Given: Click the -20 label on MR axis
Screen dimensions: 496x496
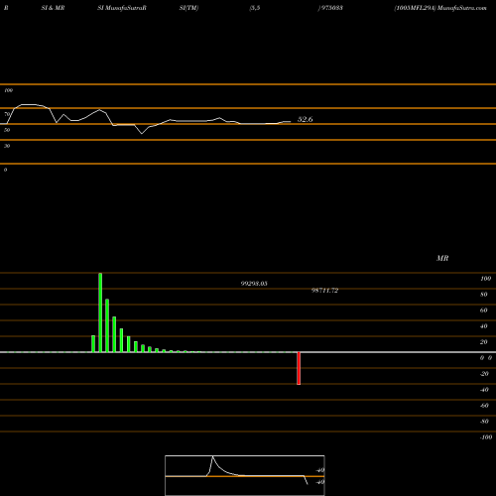Looking at the screenshot, I should pyautogui.click(x=484, y=374).
